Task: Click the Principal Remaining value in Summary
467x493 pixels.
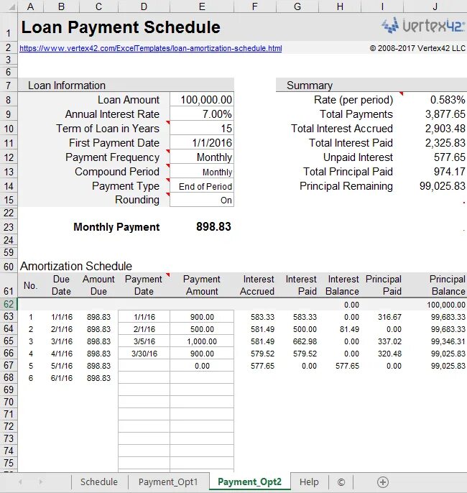Action: pyautogui.click(x=442, y=186)
